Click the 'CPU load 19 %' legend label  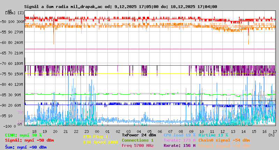(x=180, y=135)
